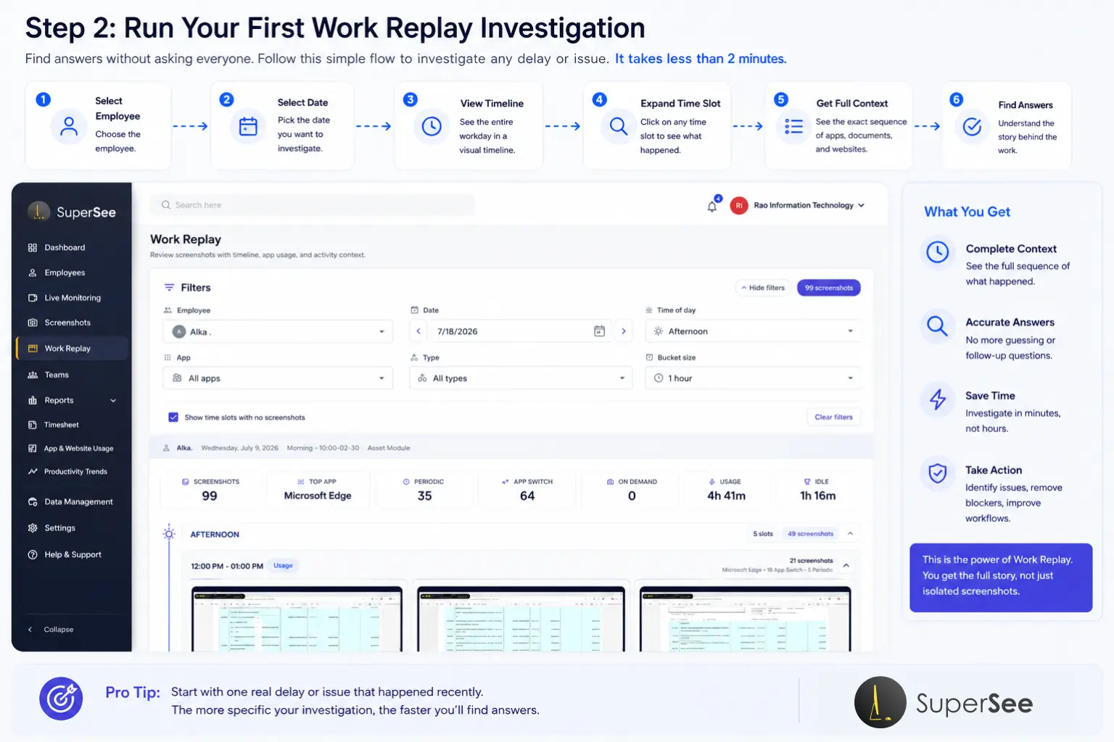1114x742 pixels.
Task: Click the TOP APP Microsoft Edge card
Action: click(x=318, y=490)
